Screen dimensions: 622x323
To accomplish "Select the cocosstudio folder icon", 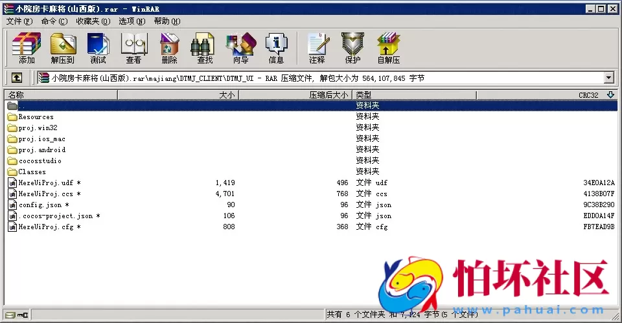I will [x=12, y=161].
